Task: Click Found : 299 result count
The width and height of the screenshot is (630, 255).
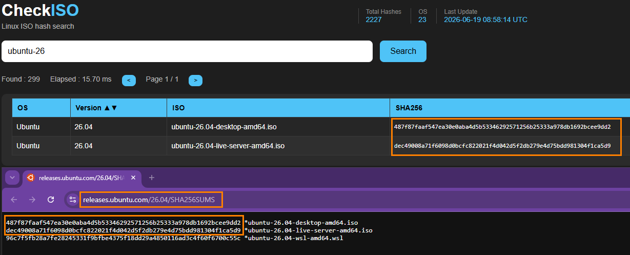Action: [21, 79]
